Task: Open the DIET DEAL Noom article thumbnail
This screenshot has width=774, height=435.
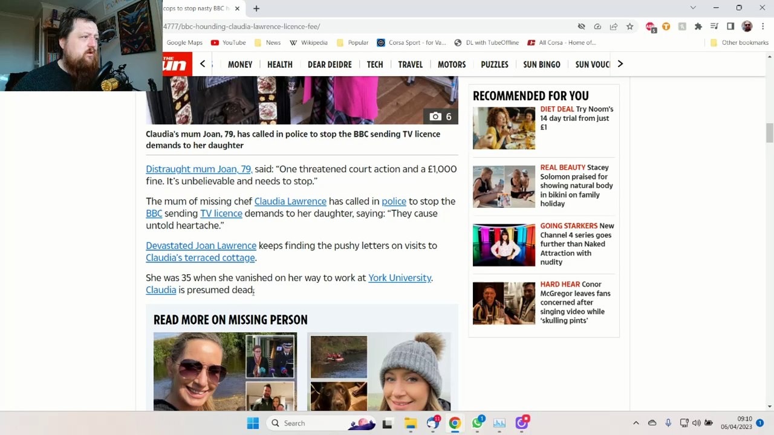Action: pos(504,127)
